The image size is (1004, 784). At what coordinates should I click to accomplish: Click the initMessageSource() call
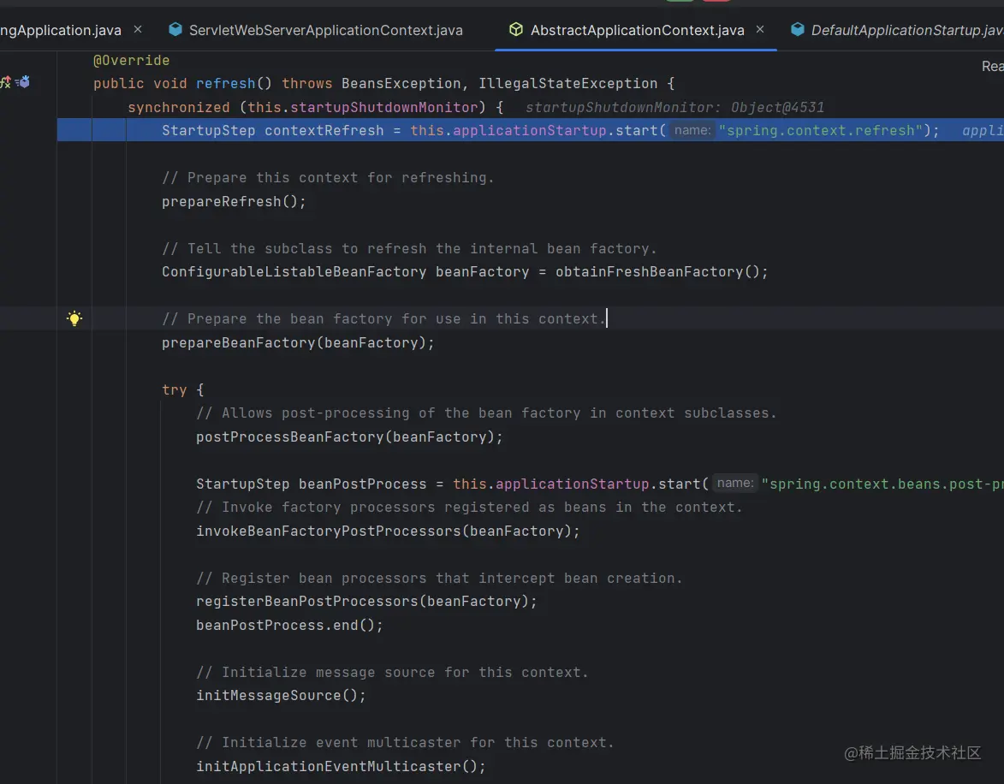click(281, 696)
